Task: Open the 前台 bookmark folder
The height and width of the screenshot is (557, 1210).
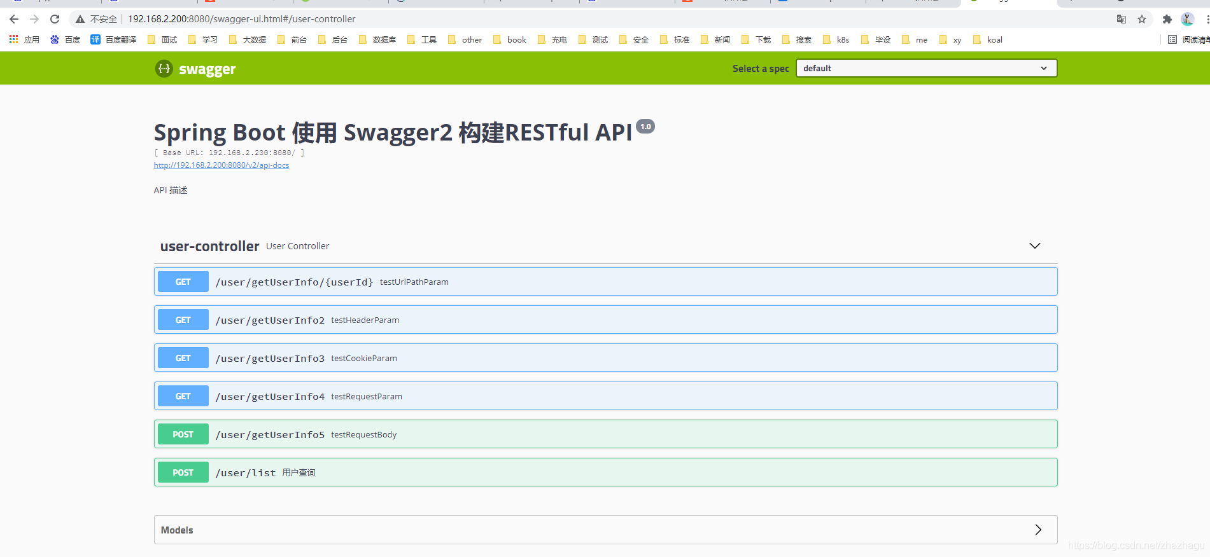Action: pos(292,39)
